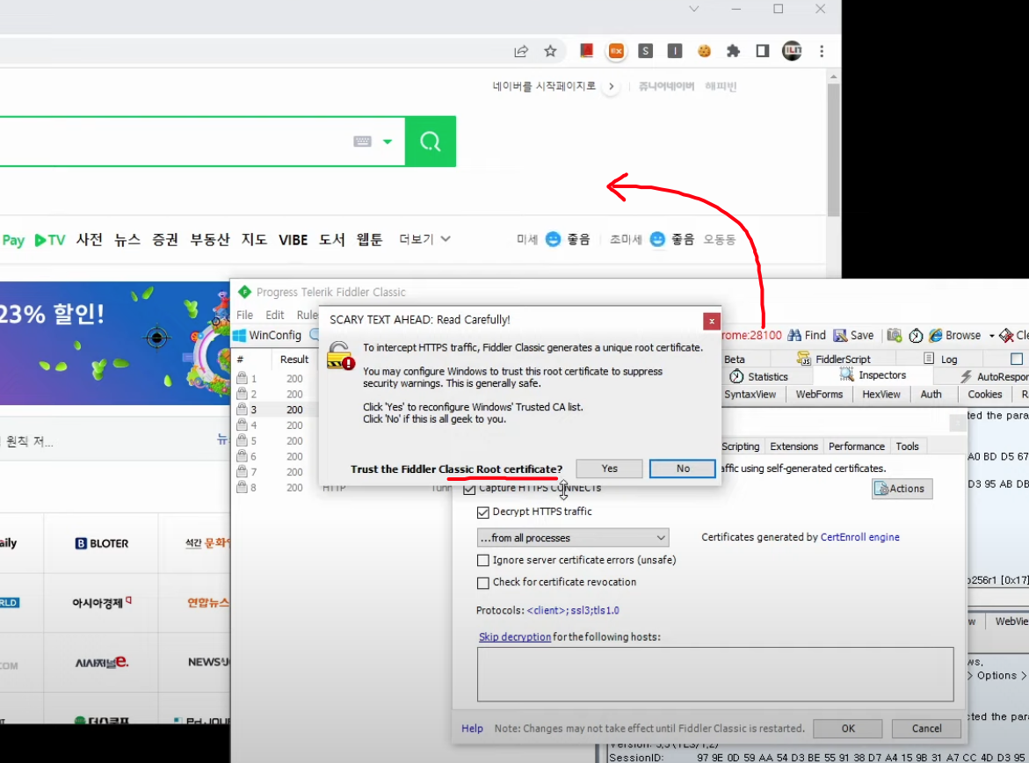Close the SCARY TEXT AHEAD dialog
Image resolution: width=1029 pixels, height=763 pixels.
pos(712,321)
